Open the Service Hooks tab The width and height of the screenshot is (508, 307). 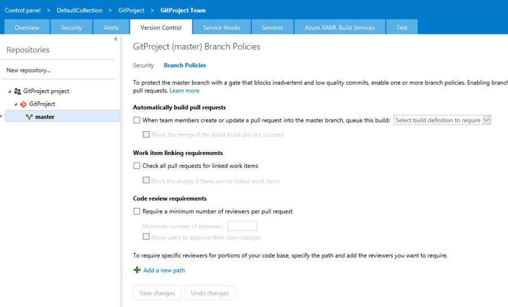(222, 28)
